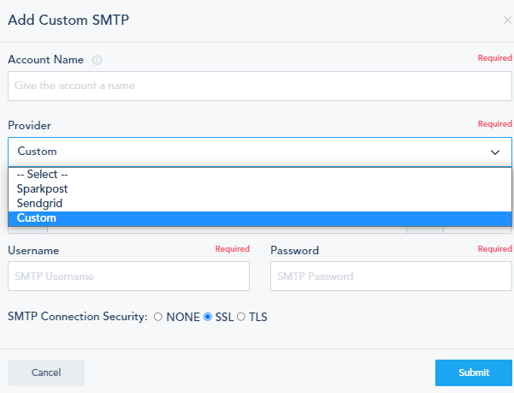Click the Account Name label text
Screen dimensions: 514x393
coord(45,60)
